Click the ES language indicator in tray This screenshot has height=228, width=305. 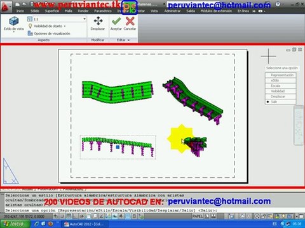pos(274,224)
